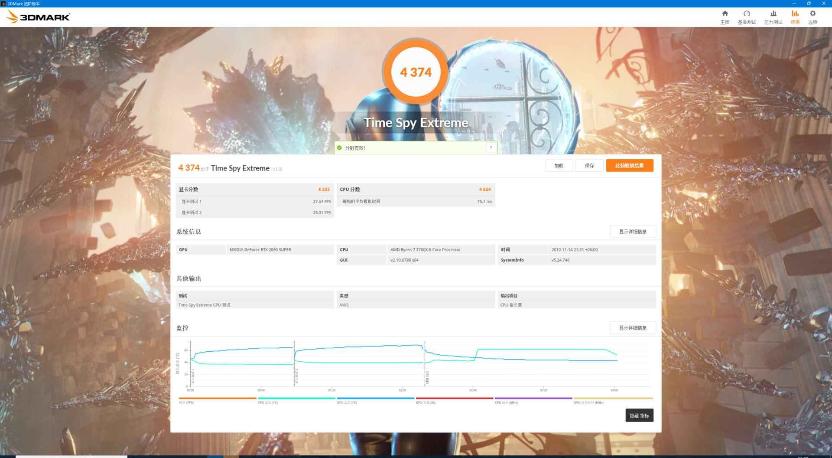This screenshot has width=832, height=458.
Task: Go to the 主页 home tab
Action: [x=725, y=17]
